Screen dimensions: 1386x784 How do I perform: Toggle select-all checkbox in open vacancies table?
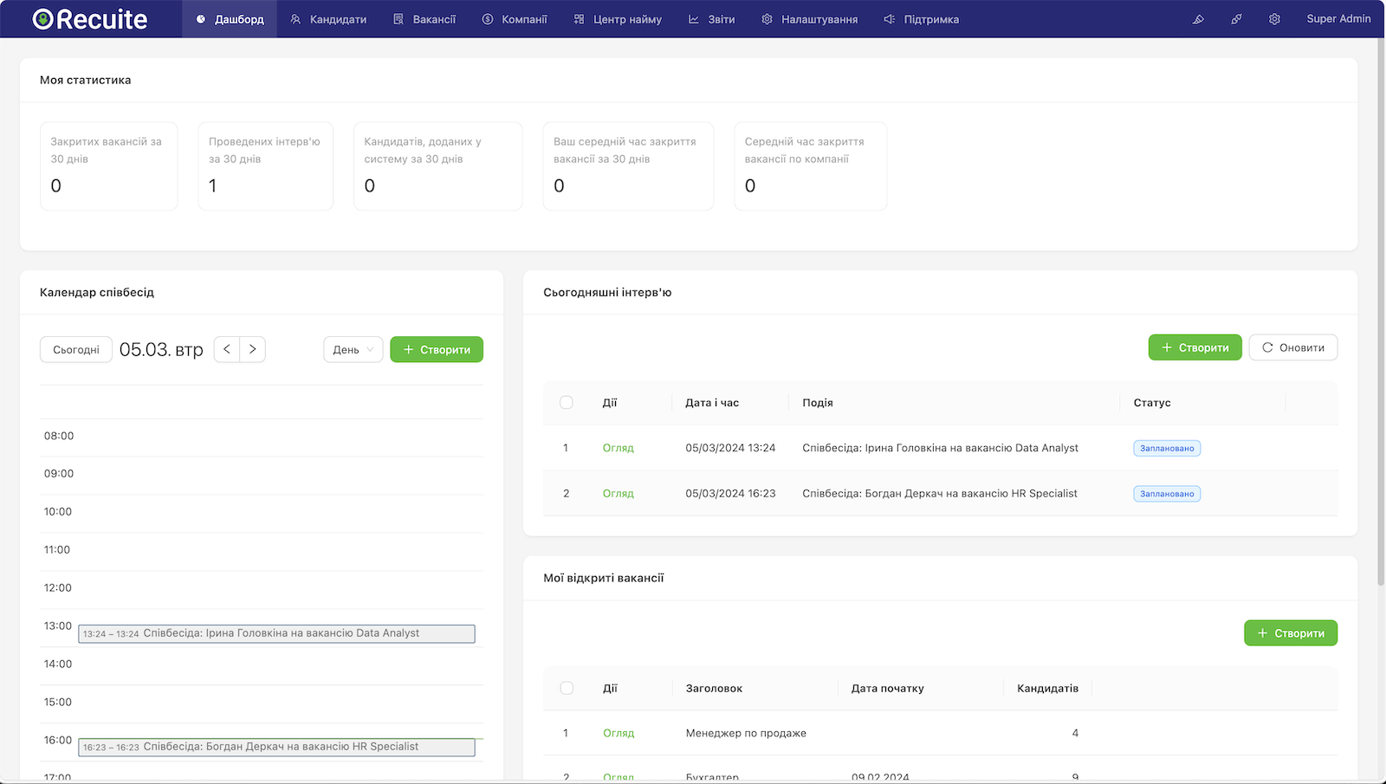[567, 687]
